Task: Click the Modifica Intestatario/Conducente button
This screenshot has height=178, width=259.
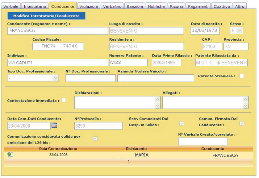Action: point(46,16)
